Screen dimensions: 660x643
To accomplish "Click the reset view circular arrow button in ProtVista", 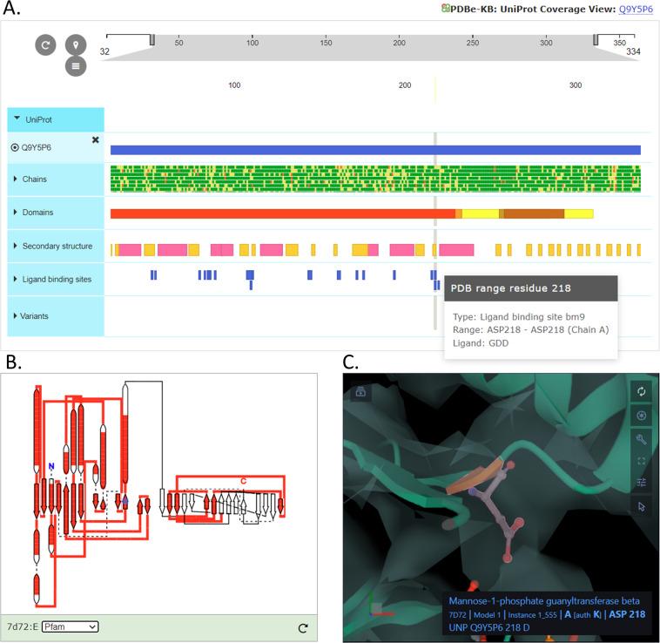I will tap(45, 44).
